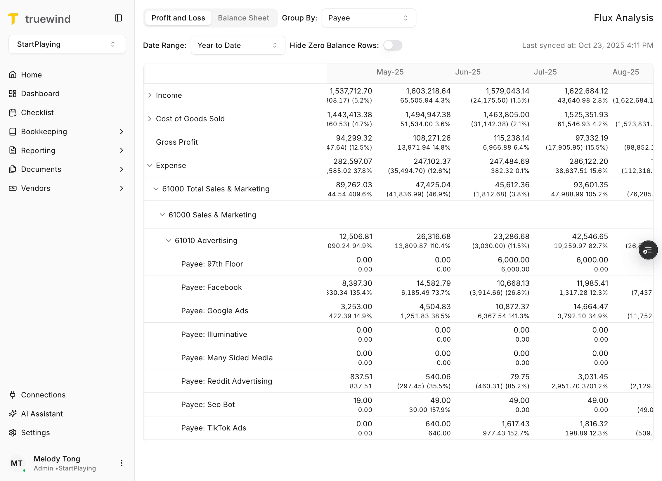Collapse the 61010 Advertising account row

point(169,241)
